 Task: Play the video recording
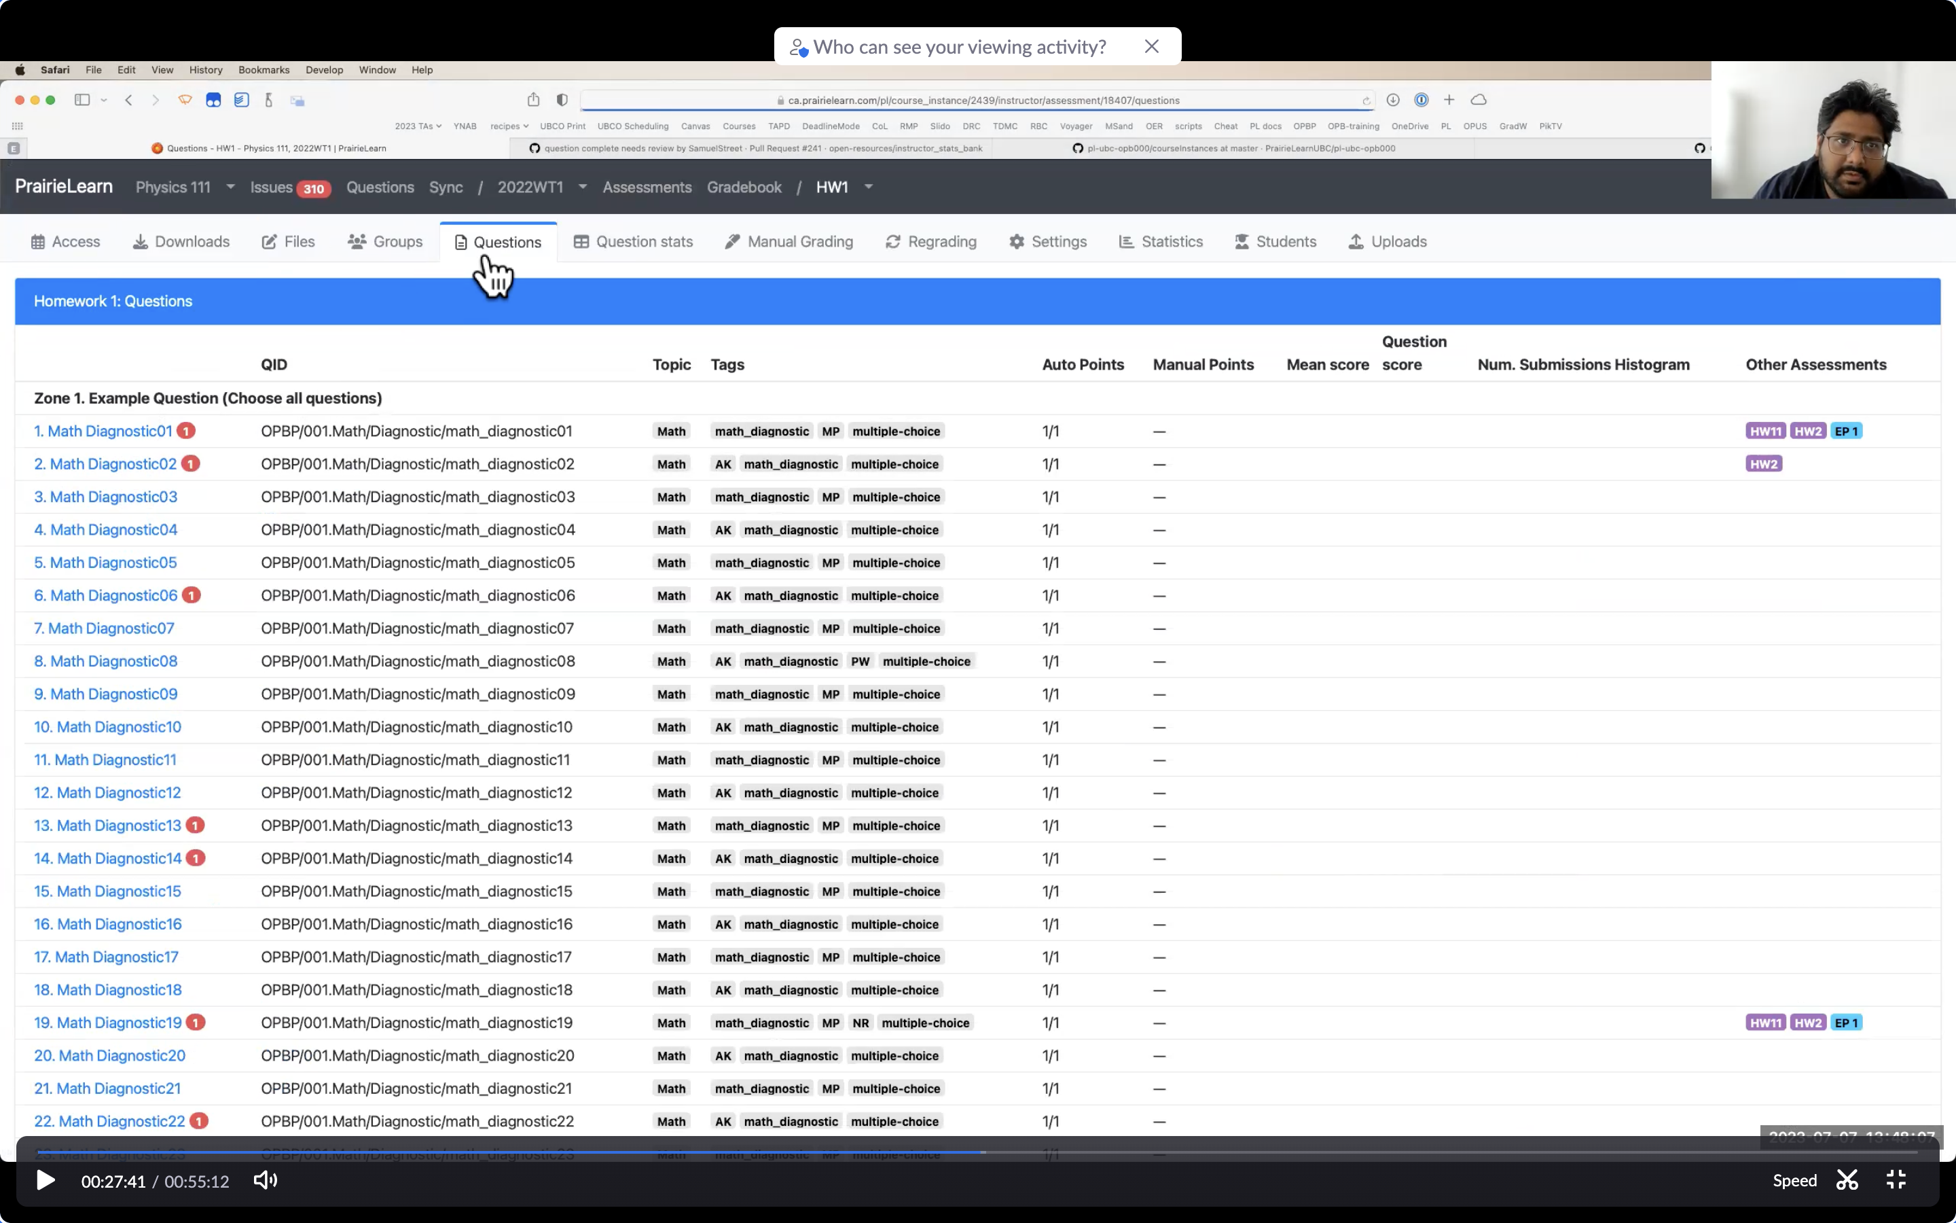point(46,1180)
